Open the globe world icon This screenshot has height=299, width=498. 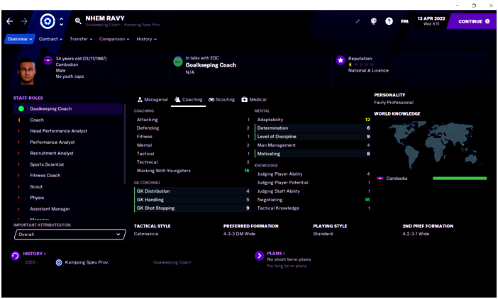373,21
